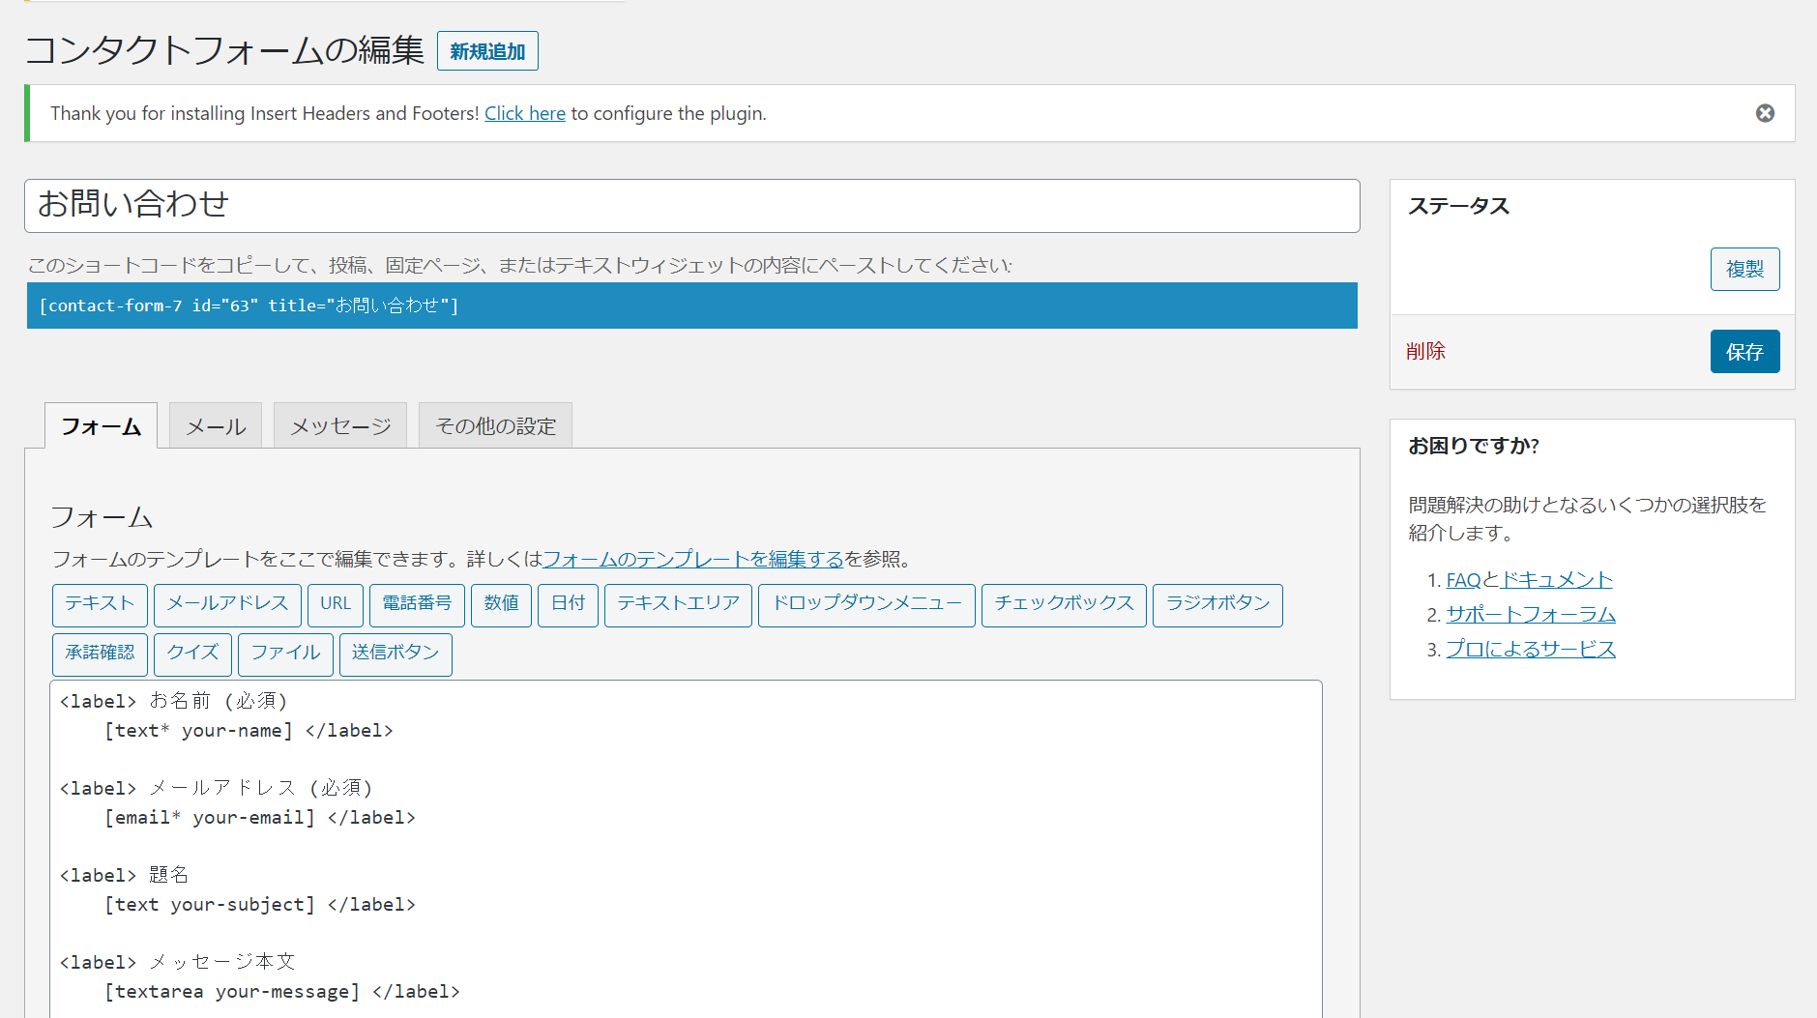This screenshot has width=1817, height=1018.
Task: Insert a クイズ quiz tag
Action: [192, 654]
